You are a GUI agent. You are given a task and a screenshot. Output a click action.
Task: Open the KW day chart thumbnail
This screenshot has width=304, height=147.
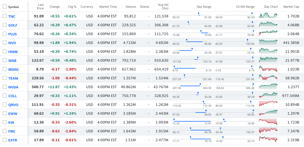[268, 122]
